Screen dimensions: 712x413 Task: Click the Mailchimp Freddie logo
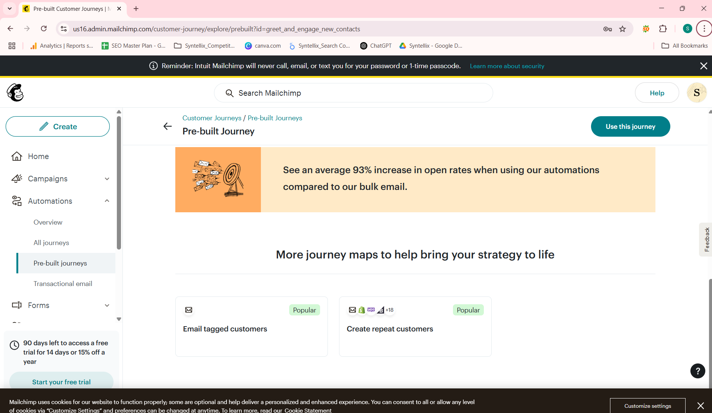[15, 92]
